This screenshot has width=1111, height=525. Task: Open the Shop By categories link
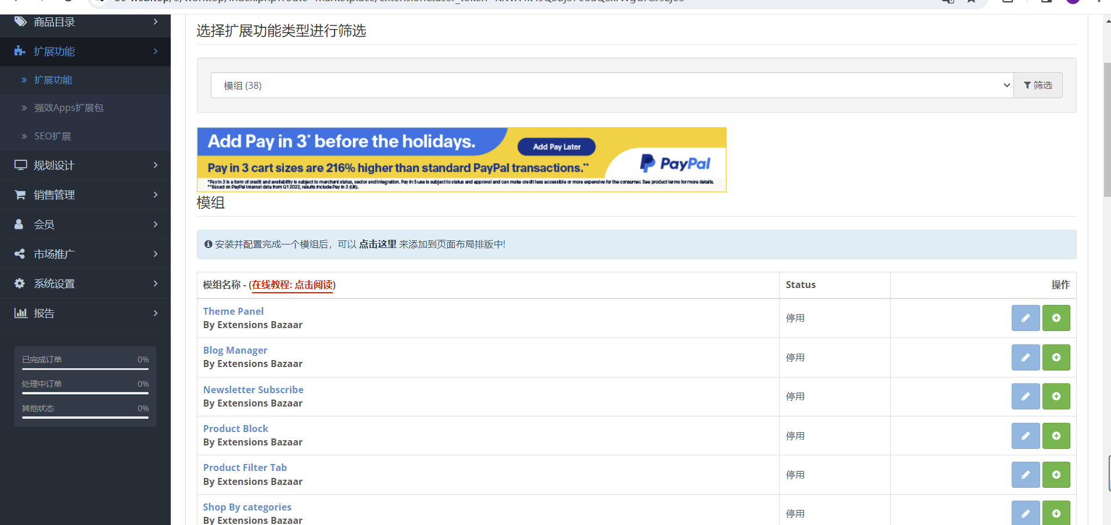click(x=247, y=507)
